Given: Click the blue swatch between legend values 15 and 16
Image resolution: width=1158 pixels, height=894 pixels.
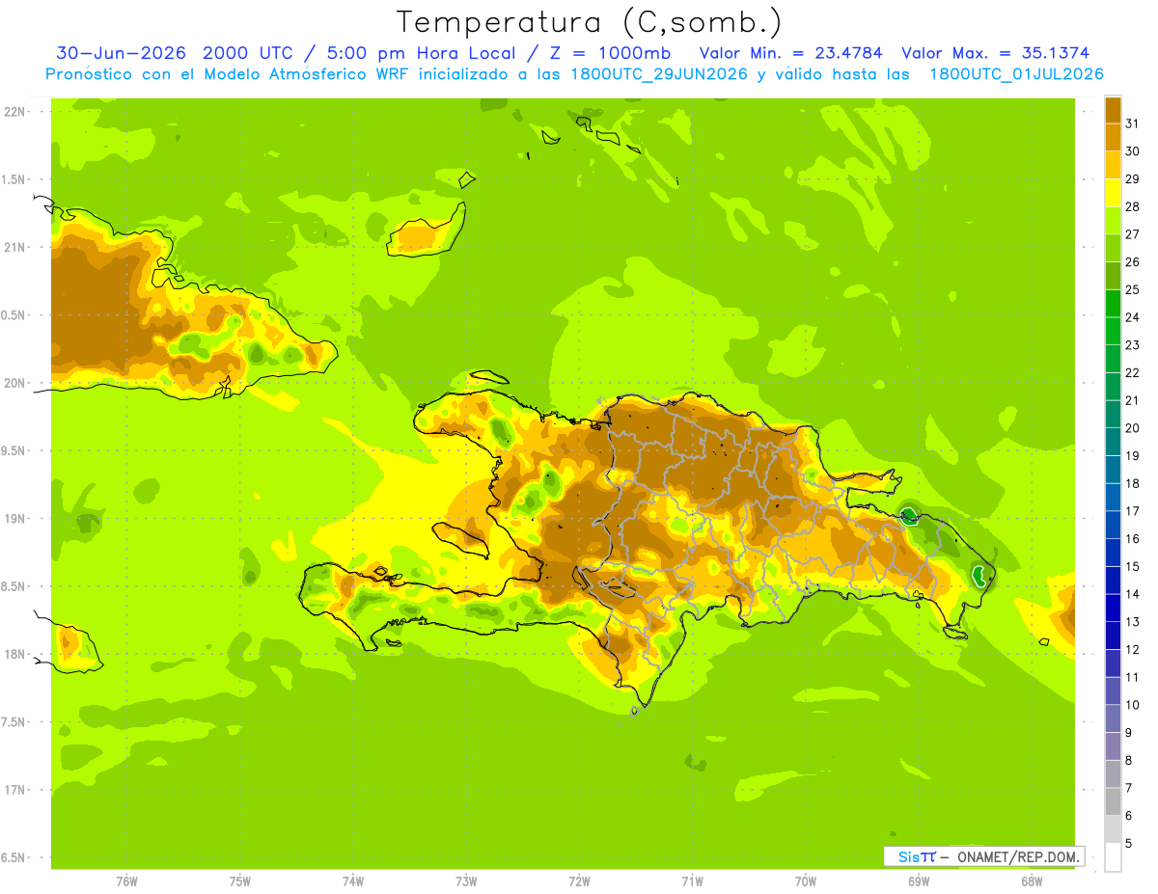Looking at the screenshot, I should tap(1113, 552).
